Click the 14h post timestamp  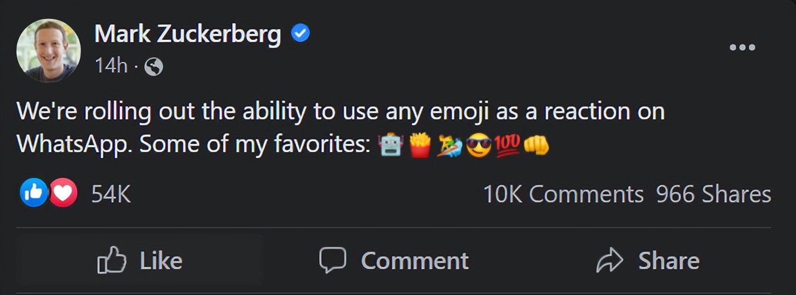pos(111,67)
